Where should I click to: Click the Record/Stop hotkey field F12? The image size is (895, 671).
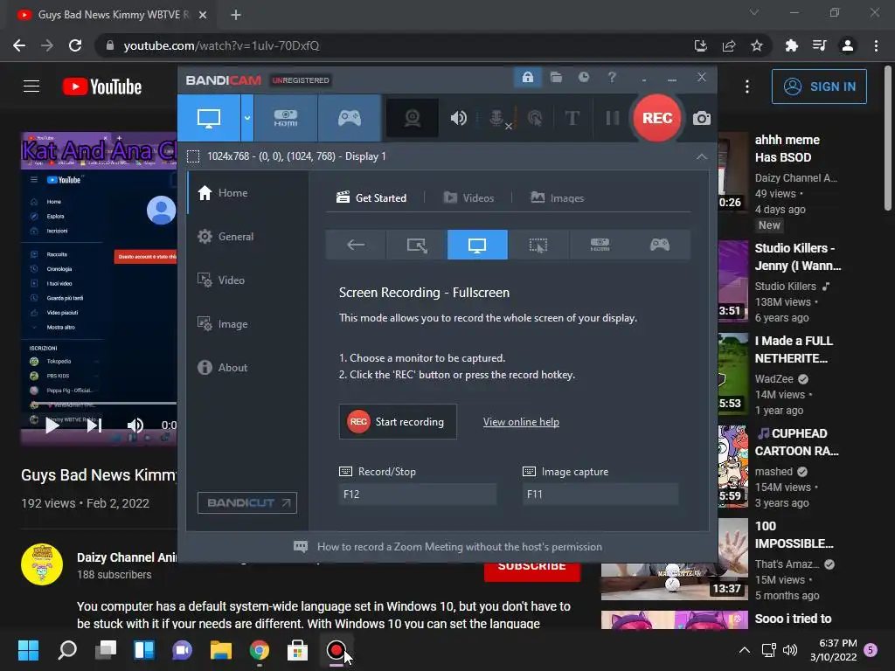417,495
